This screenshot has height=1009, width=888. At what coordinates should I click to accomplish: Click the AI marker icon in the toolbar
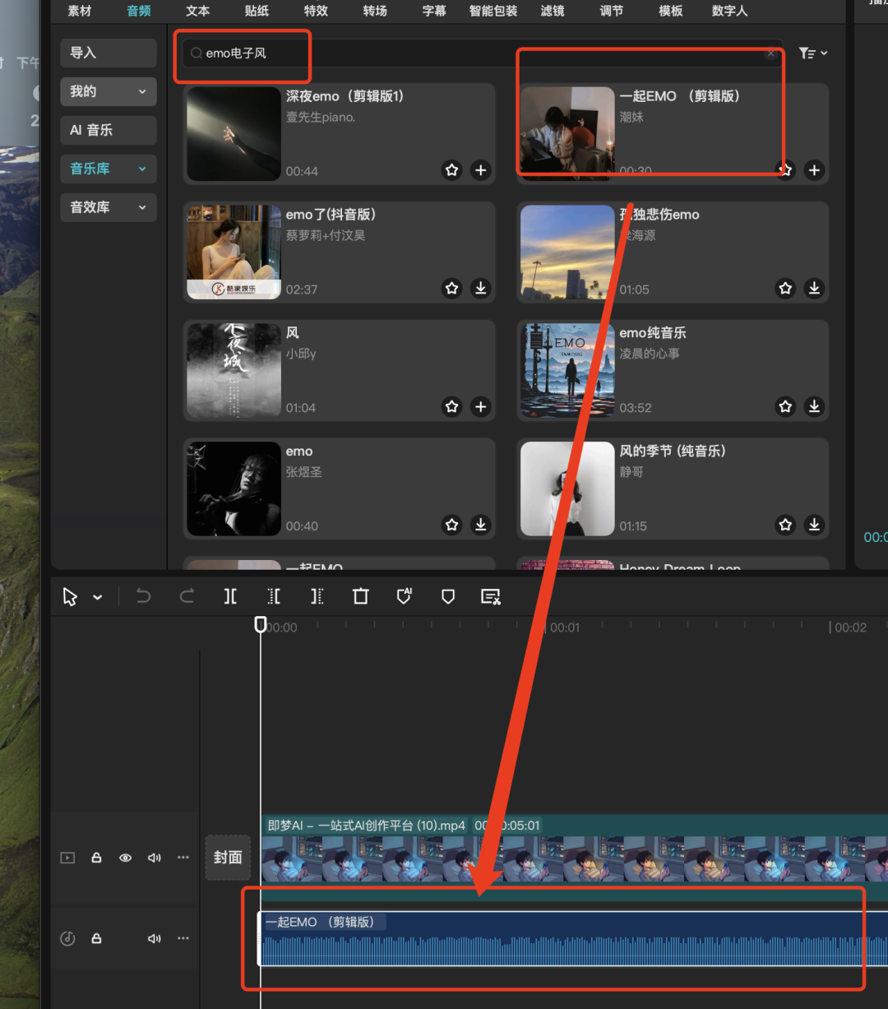(x=404, y=596)
